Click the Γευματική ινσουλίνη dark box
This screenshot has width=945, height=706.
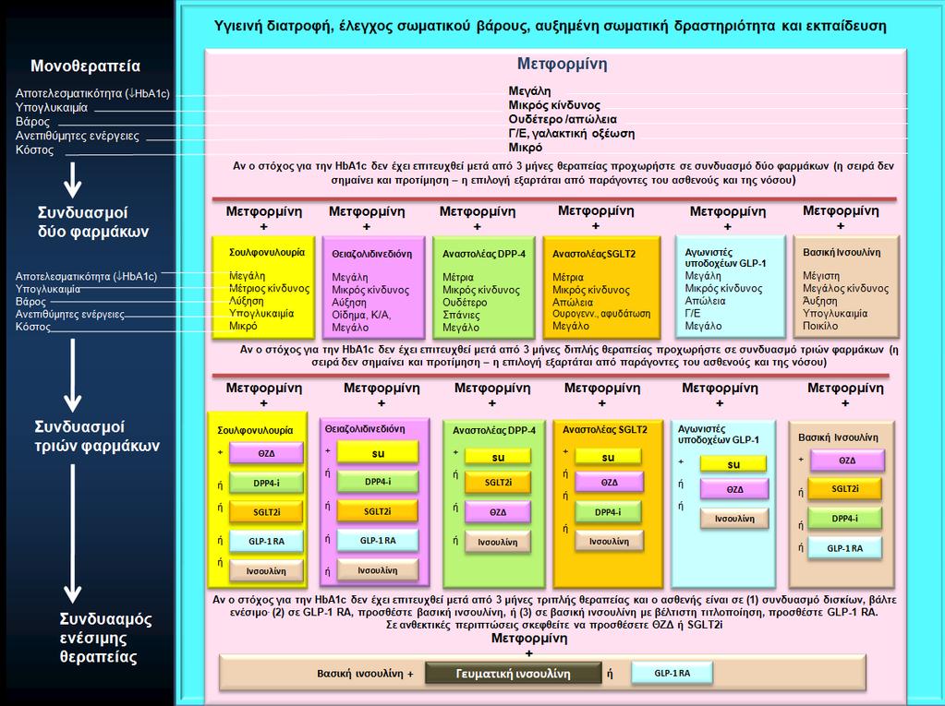click(513, 674)
